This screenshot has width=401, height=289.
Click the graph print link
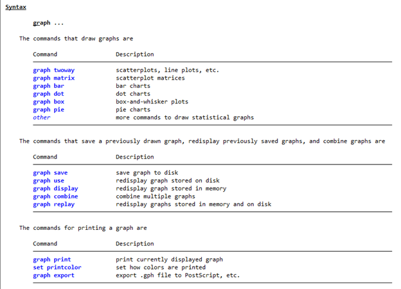pyautogui.click(x=52, y=260)
